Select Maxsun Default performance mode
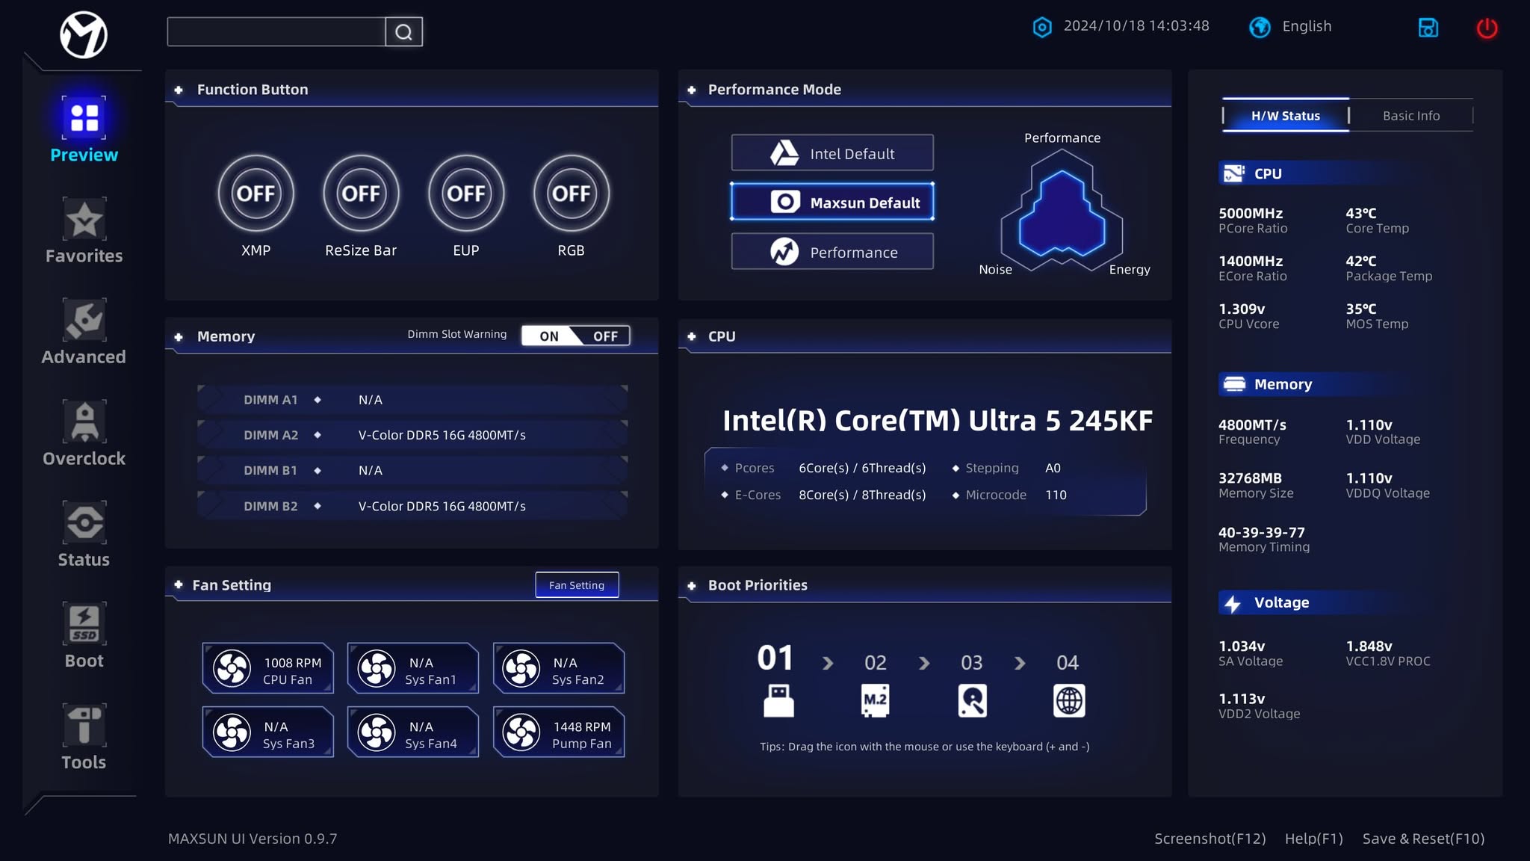This screenshot has height=861, width=1530. point(832,202)
